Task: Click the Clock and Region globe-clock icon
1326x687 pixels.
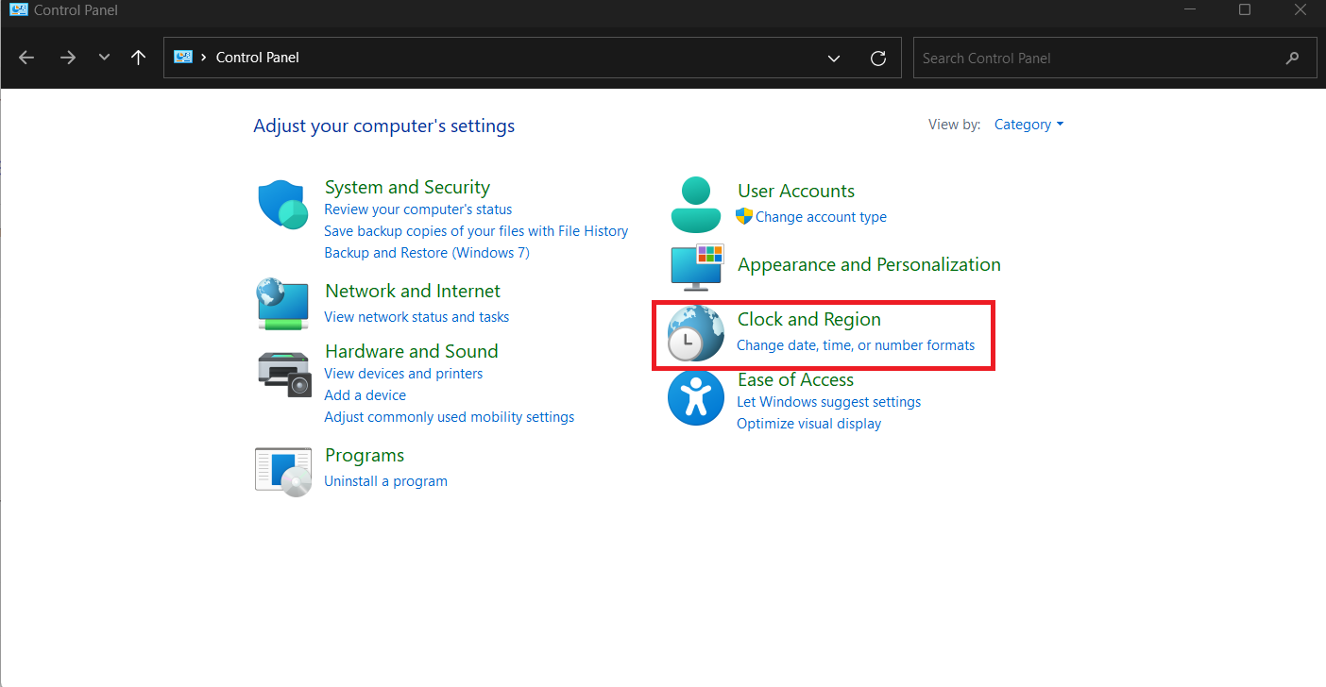Action: 695,335
